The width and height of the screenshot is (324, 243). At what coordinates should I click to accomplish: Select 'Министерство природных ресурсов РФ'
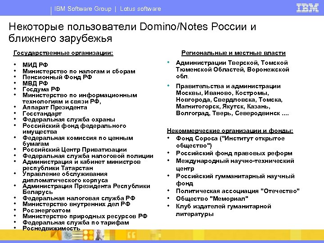(85, 216)
